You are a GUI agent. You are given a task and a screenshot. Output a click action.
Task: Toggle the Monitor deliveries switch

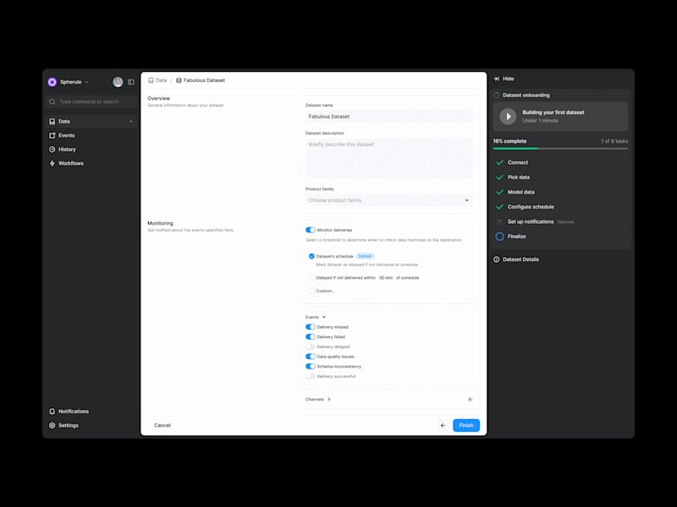pos(311,230)
